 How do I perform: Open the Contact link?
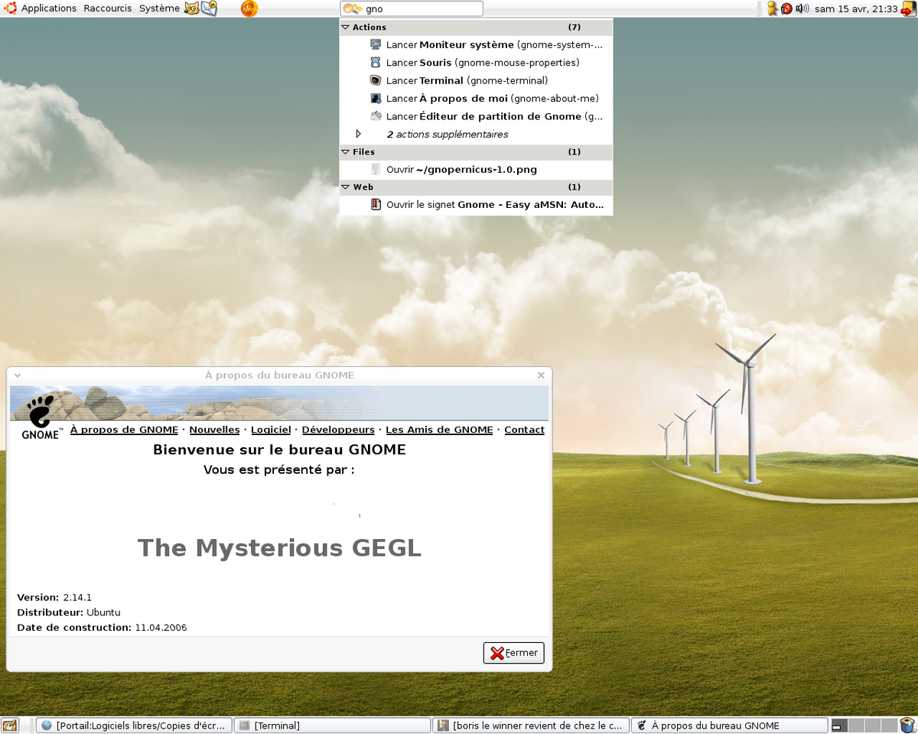point(524,430)
